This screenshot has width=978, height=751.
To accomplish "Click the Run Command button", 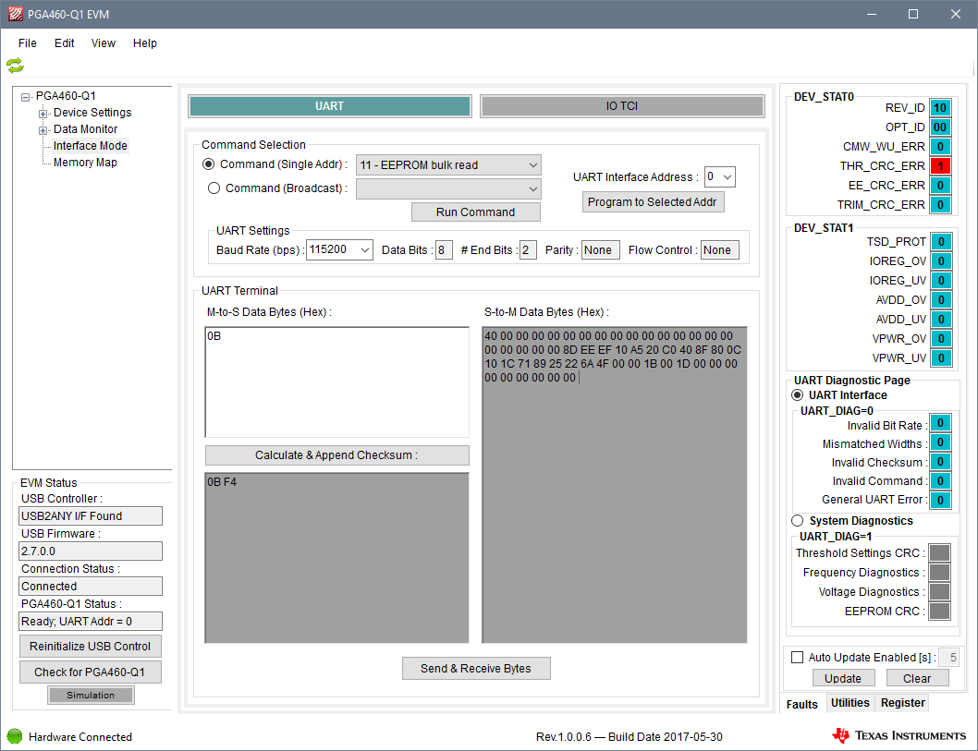I will (x=476, y=212).
